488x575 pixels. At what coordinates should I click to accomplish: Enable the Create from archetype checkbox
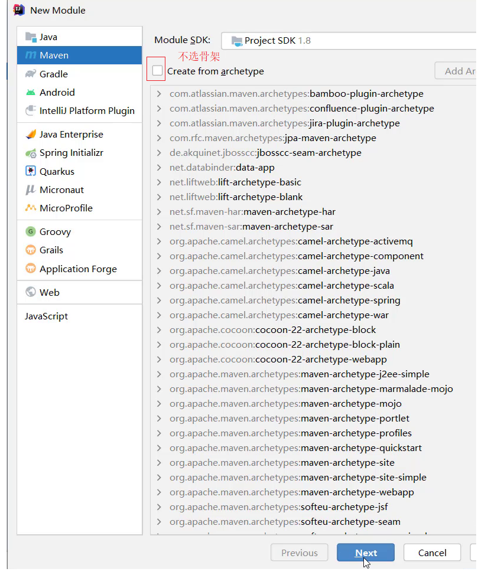[157, 70]
